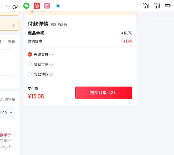174x155 pixels.
Task: Submit order with 提交订单 button
Action: (x=104, y=93)
